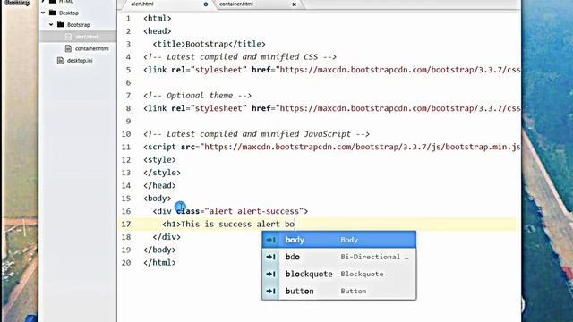
Task: Choose the body autocomplete suggestion
Action: [338, 240]
